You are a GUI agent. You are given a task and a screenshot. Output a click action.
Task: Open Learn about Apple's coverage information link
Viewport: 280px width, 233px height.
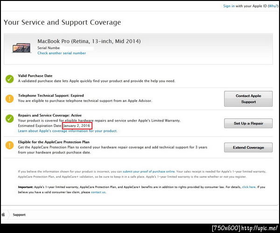pyautogui.click(x=68, y=131)
